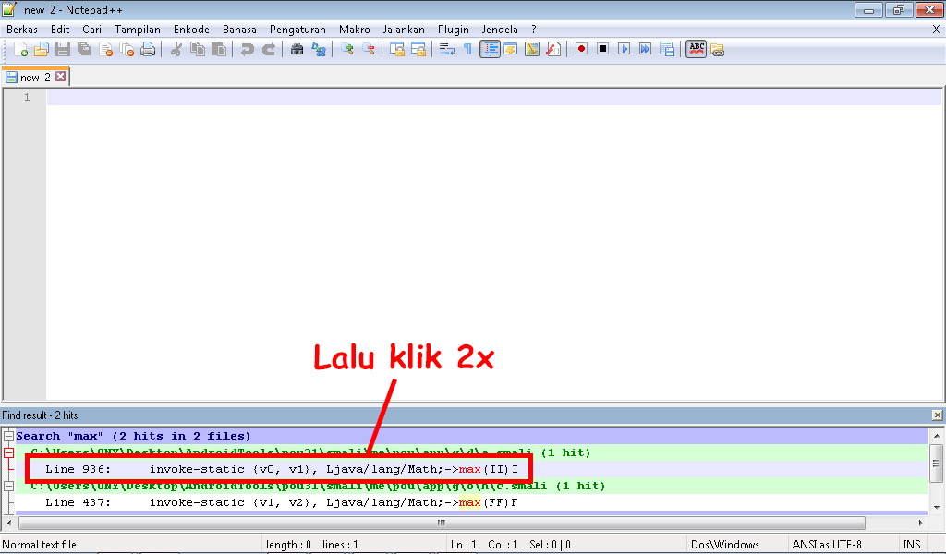Select the "new 2" document tab
The image size is (946, 554).
point(35,78)
